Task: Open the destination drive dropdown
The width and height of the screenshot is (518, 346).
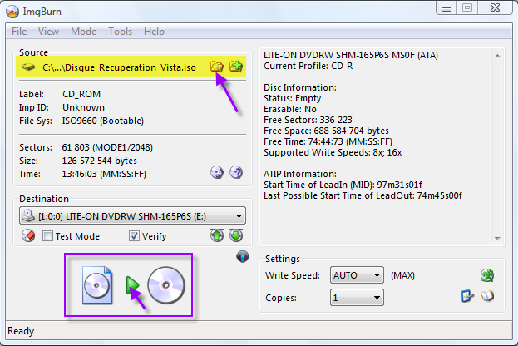Action: point(132,216)
